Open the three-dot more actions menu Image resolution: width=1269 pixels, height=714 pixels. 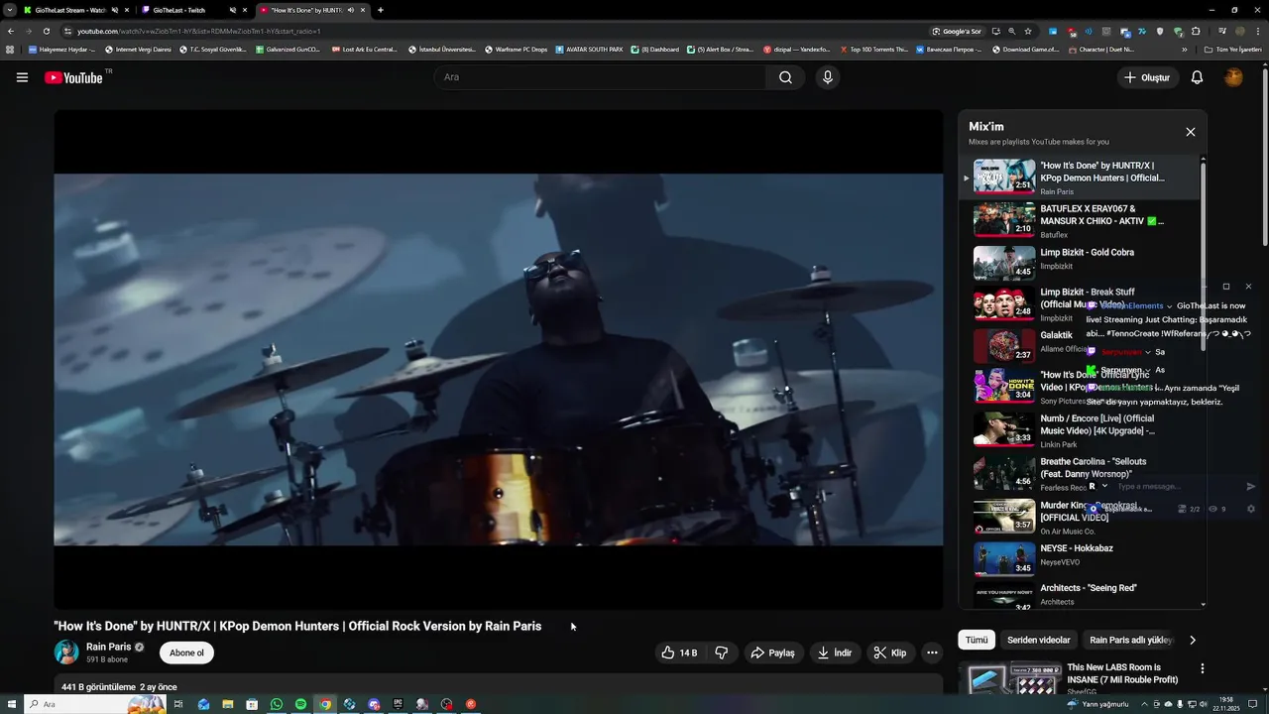click(x=932, y=653)
